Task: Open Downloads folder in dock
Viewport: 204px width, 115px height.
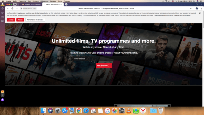Action: pos(153,111)
